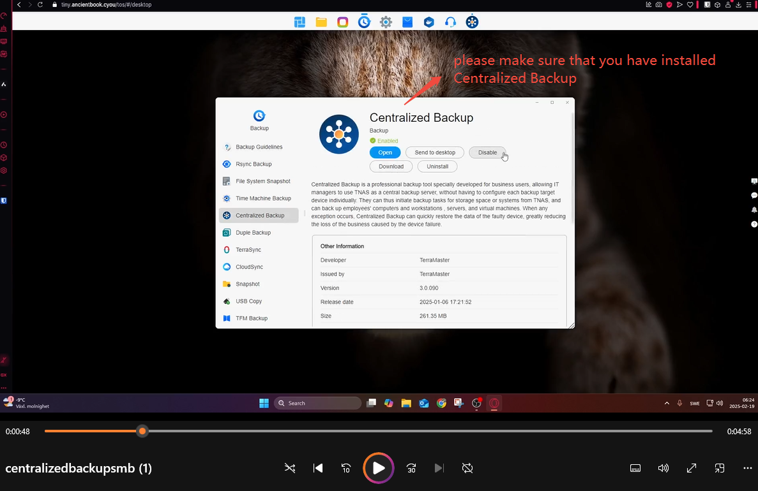Image resolution: width=758 pixels, height=491 pixels.
Task: Click the large Centralized Backup app logo
Action: tap(339, 134)
